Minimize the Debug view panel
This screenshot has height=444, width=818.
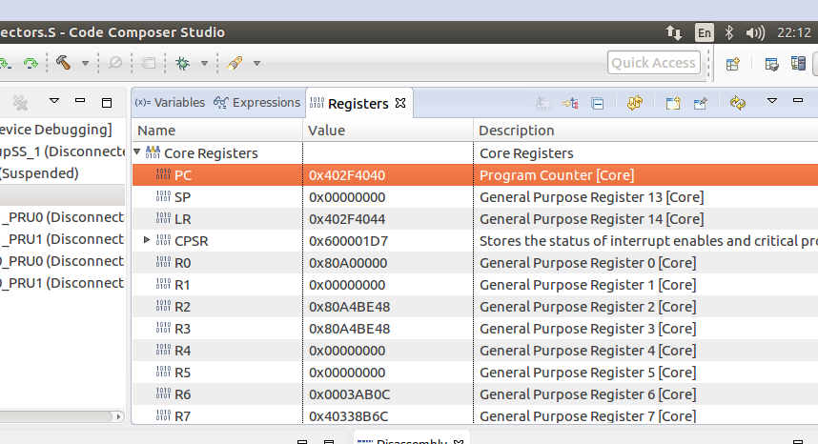[80, 100]
